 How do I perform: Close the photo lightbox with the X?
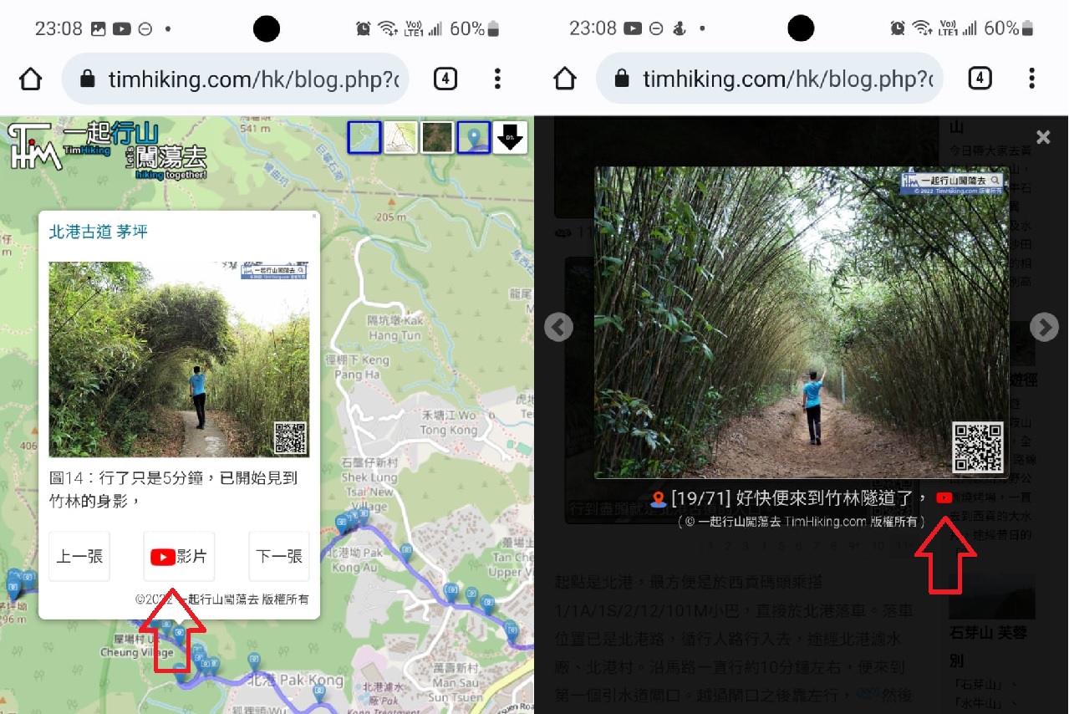[1043, 137]
